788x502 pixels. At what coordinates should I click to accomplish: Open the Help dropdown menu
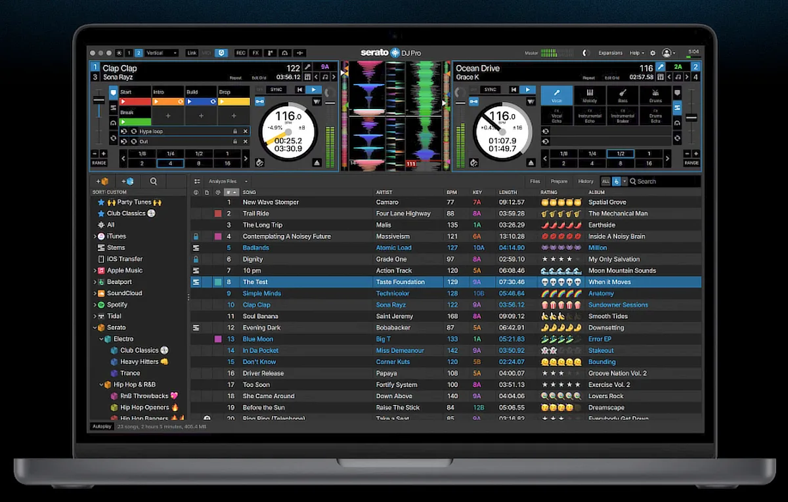pos(636,52)
